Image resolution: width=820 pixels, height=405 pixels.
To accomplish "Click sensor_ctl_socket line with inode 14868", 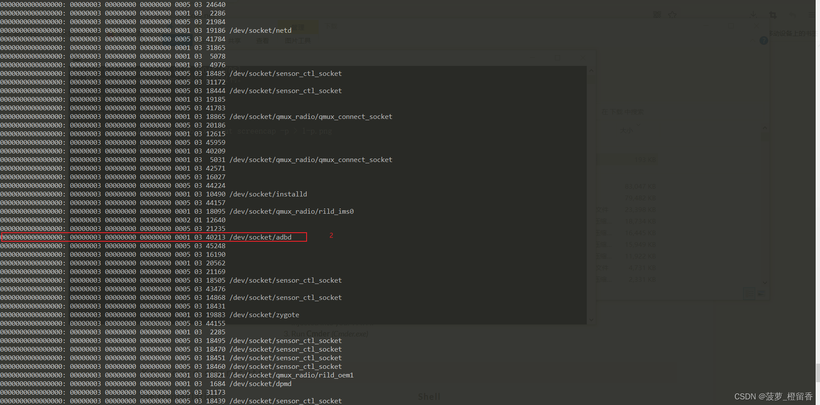I will [x=171, y=298].
